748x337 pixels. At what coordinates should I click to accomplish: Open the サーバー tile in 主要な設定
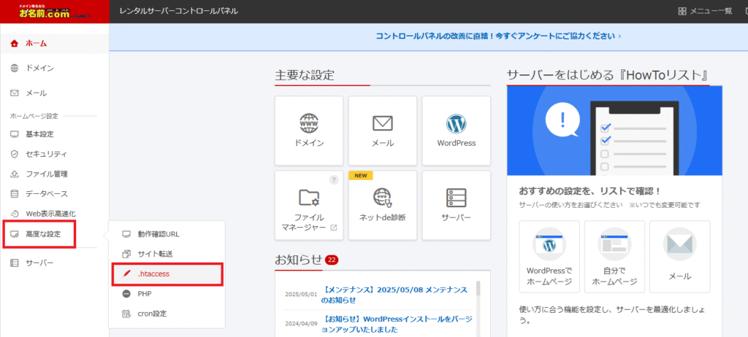coord(456,205)
